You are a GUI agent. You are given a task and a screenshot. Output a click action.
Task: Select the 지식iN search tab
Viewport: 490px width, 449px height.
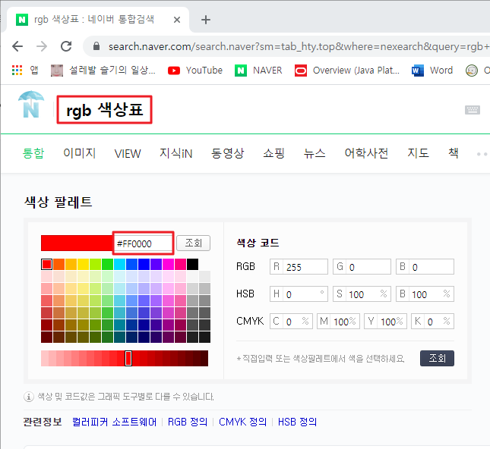click(x=176, y=153)
